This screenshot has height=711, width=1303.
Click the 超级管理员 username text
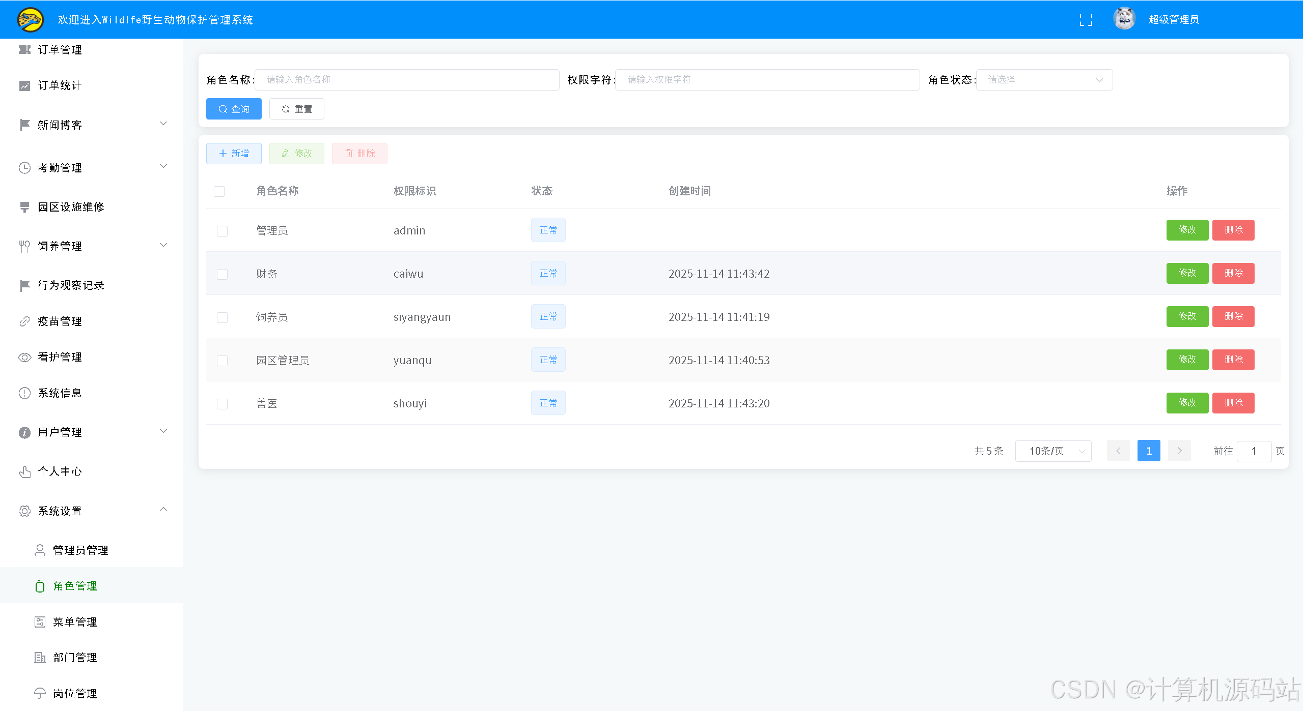[1174, 20]
